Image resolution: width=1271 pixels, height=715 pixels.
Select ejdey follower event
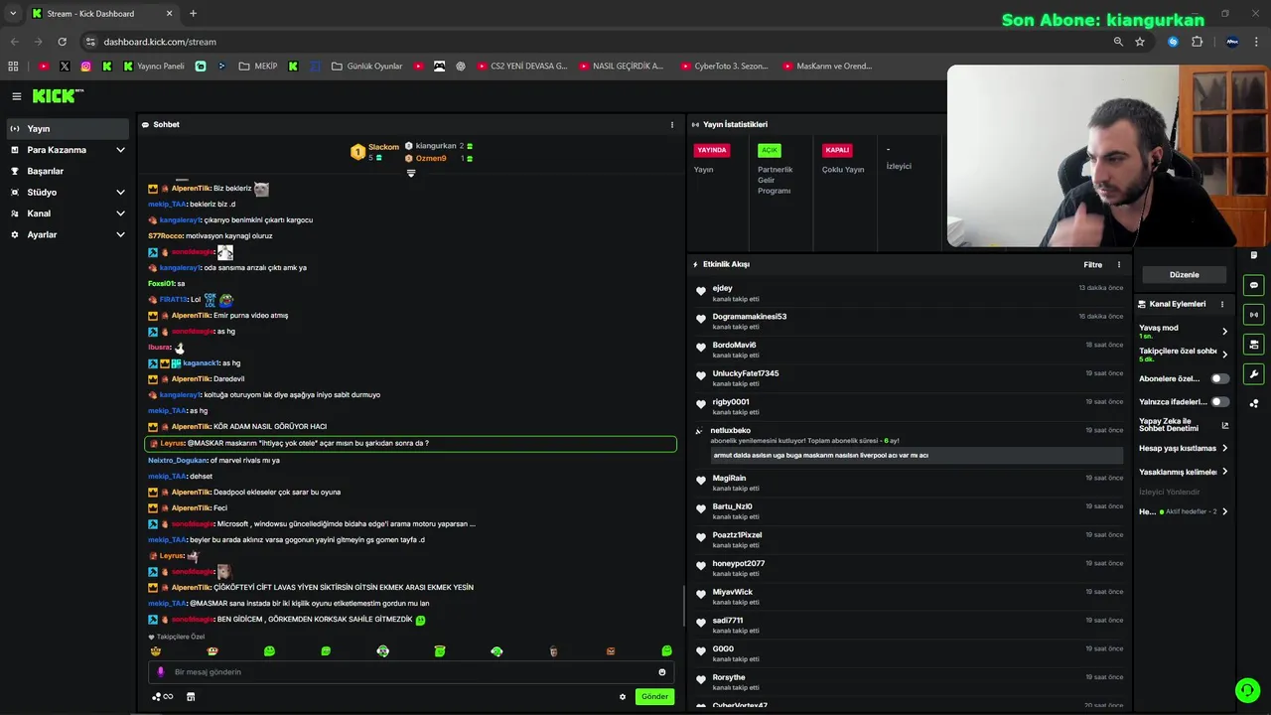coord(909,293)
